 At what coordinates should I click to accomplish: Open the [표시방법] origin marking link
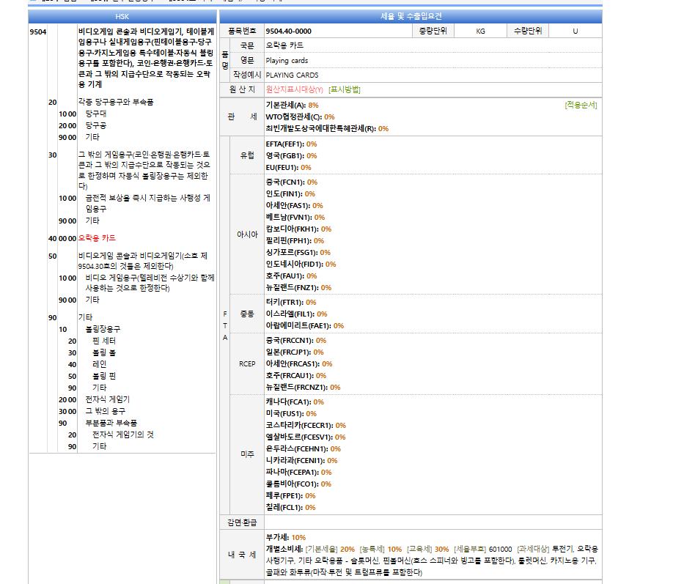(x=345, y=89)
